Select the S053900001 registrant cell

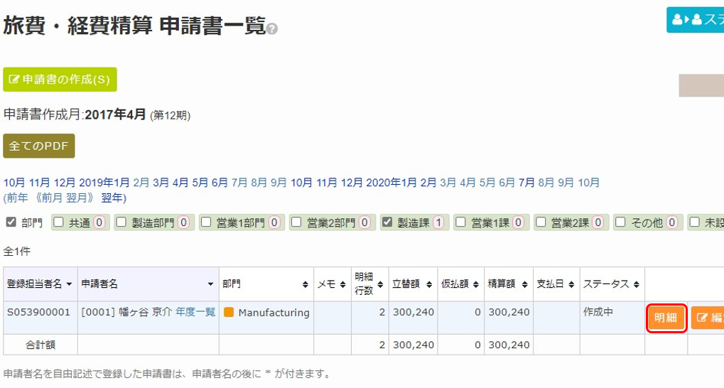point(40,318)
